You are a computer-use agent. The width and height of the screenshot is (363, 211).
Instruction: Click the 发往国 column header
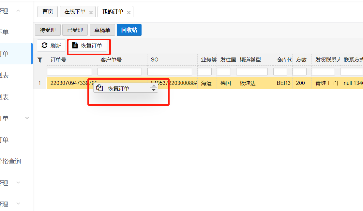226,60
